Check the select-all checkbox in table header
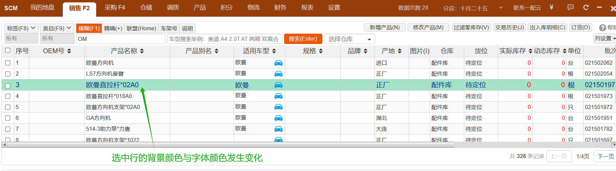 pyautogui.click(x=8, y=50)
